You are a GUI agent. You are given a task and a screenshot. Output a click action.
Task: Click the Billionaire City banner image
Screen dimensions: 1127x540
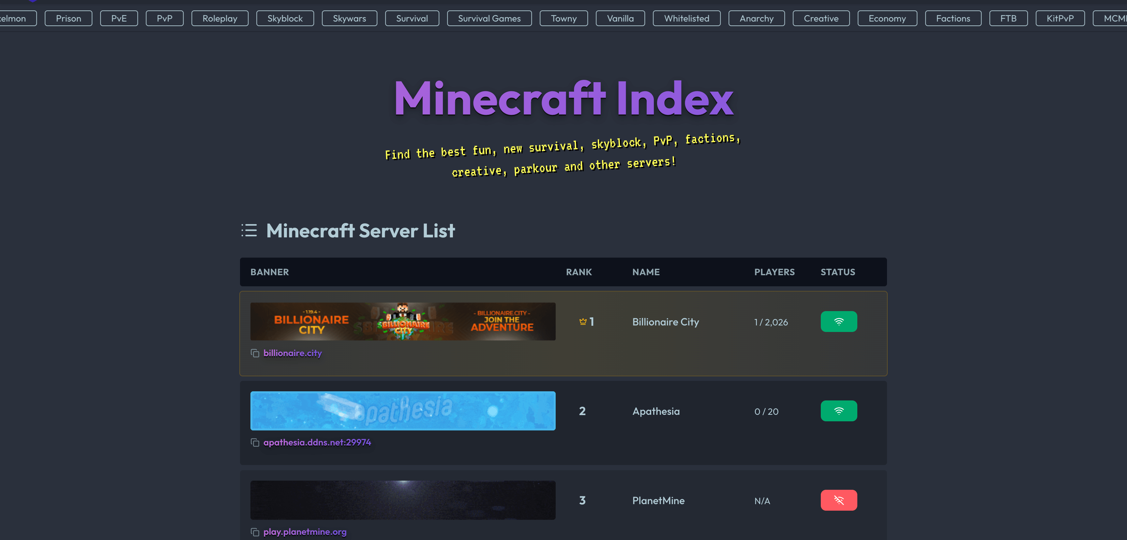point(403,322)
